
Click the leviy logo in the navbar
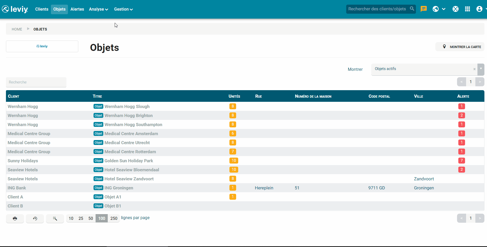15,9
